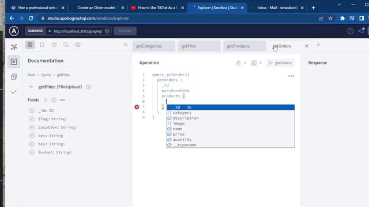369x207 pixels.
Task: Open connection settings gear beside localhost URL
Action: [107, 31]
